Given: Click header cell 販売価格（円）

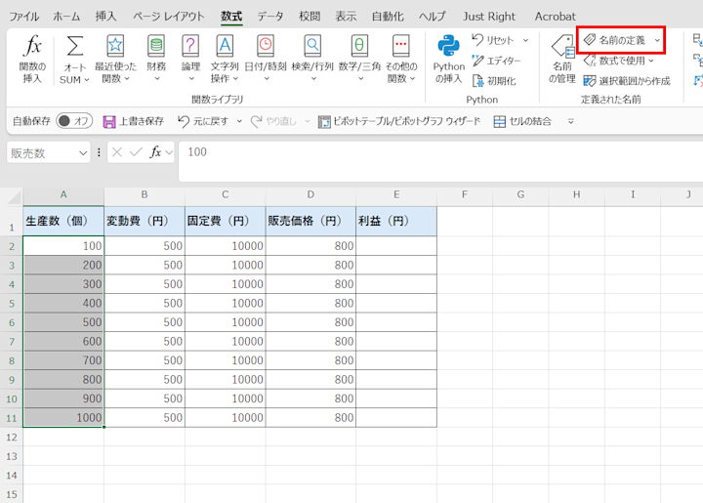Looking at the screenshot, I should [310, 221].
